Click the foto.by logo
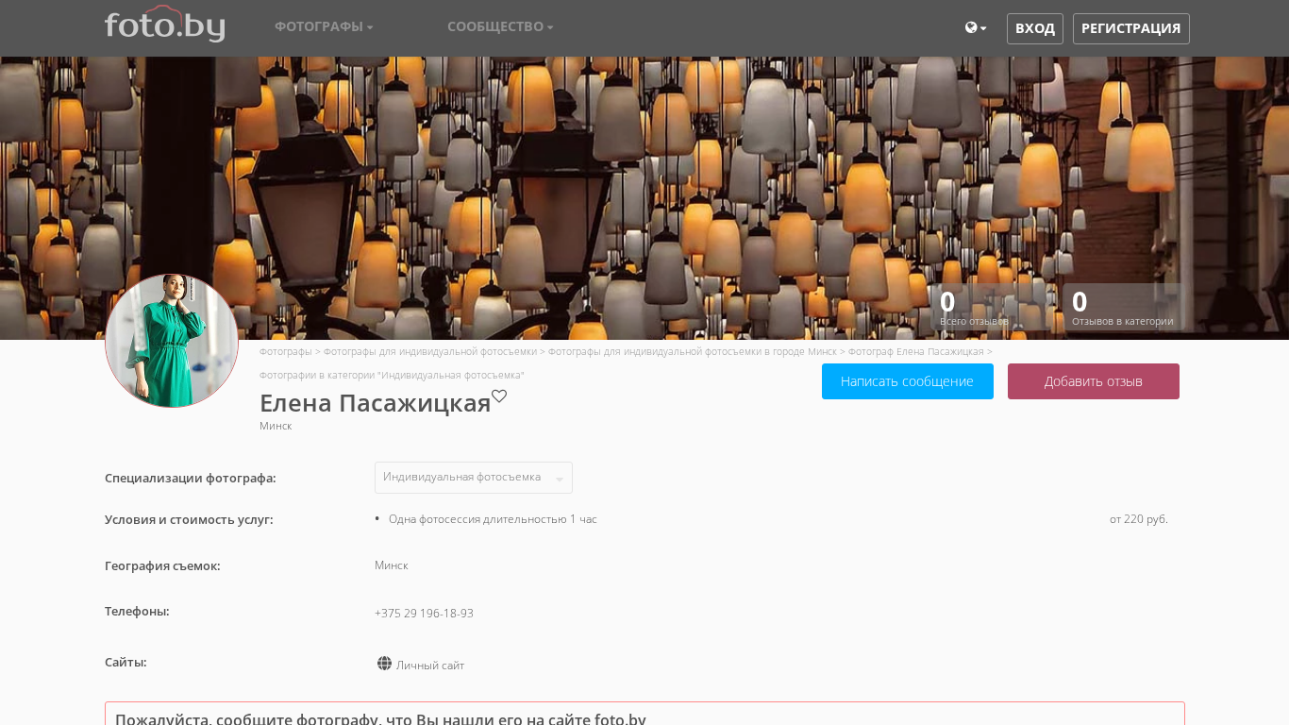 (164, 25)
